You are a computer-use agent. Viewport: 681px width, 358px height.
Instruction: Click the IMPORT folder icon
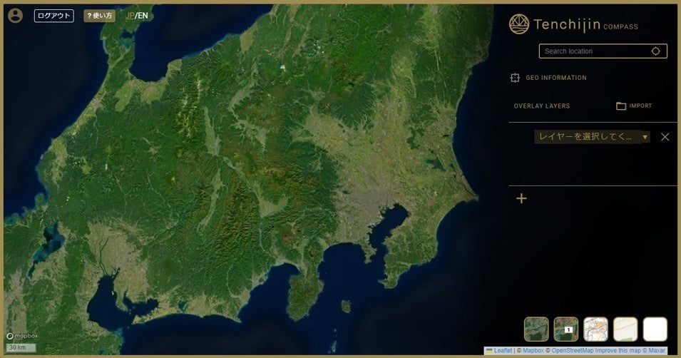(x=621, y=106)
